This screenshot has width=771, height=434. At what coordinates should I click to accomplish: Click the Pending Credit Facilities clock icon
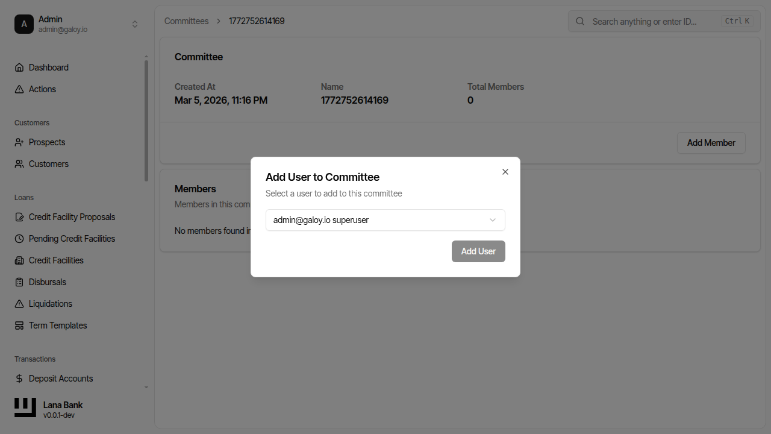[x=19, y=238]
